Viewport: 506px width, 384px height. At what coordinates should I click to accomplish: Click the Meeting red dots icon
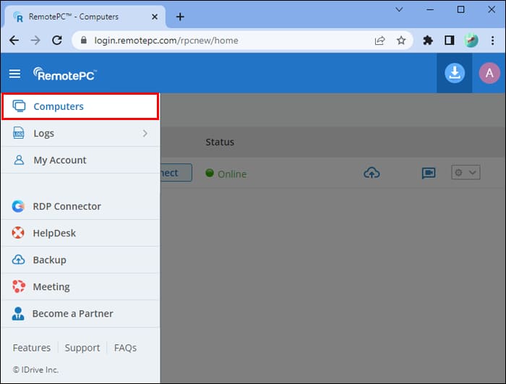pos(18,286)
